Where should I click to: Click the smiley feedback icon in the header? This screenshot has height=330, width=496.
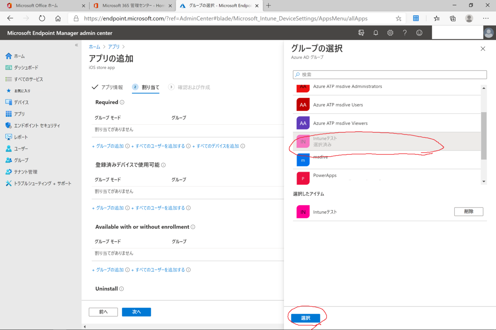click(419, 33)
